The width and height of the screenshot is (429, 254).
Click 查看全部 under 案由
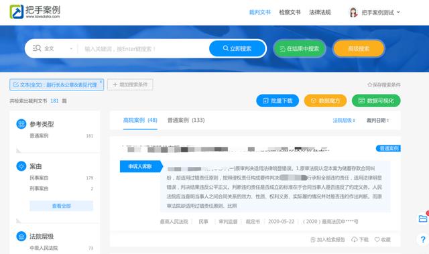click(x=61, y=206)
